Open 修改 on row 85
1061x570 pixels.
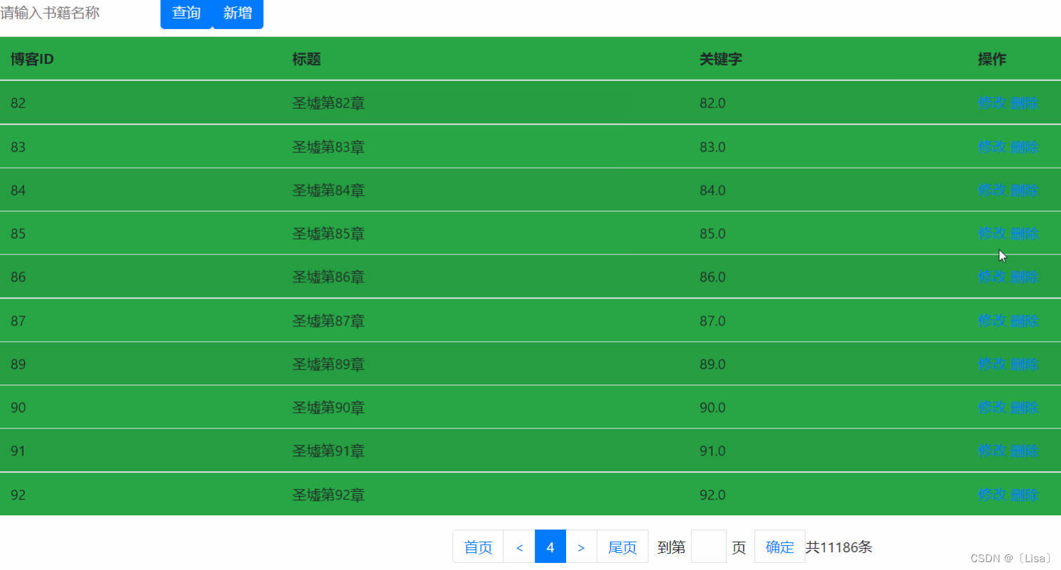point(992,233)
